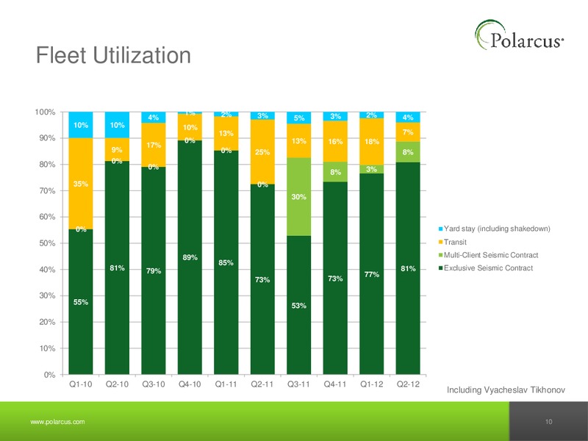Image resolution: width=588 pixels, height=441 pixels.
Task: Click the 17% transit label in Q3-10
Action: click(x=154, y=145)
